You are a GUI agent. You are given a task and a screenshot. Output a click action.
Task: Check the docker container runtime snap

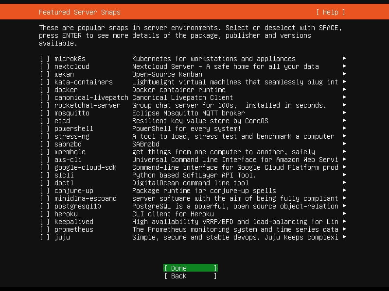(x=44, y=90)
